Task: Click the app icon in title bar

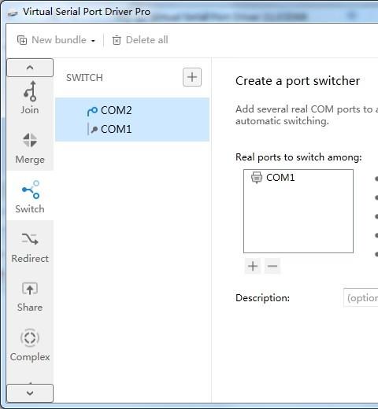Action: click(x=13, y=13)
